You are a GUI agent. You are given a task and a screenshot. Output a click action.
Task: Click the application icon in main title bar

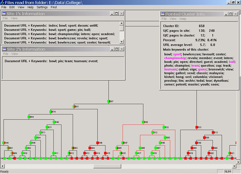pyautogui.click(x=2, y=2)
